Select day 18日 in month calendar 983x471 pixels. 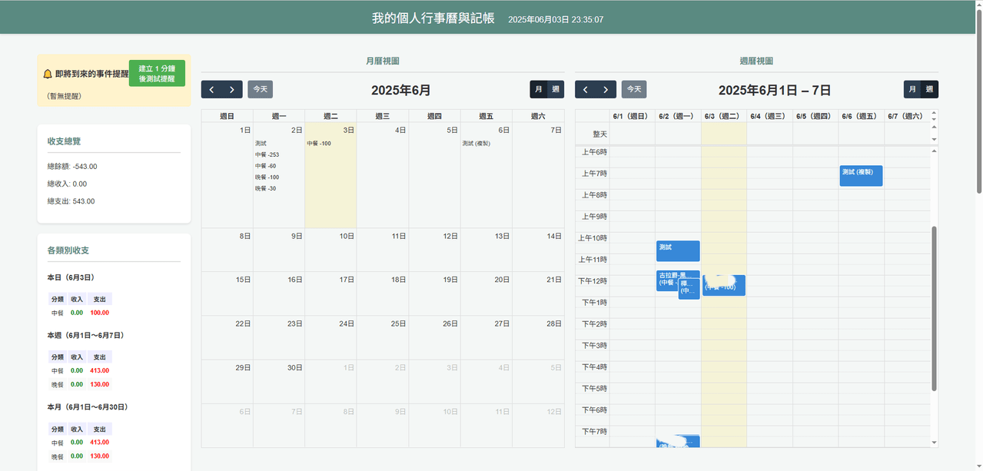click(398, 280)
